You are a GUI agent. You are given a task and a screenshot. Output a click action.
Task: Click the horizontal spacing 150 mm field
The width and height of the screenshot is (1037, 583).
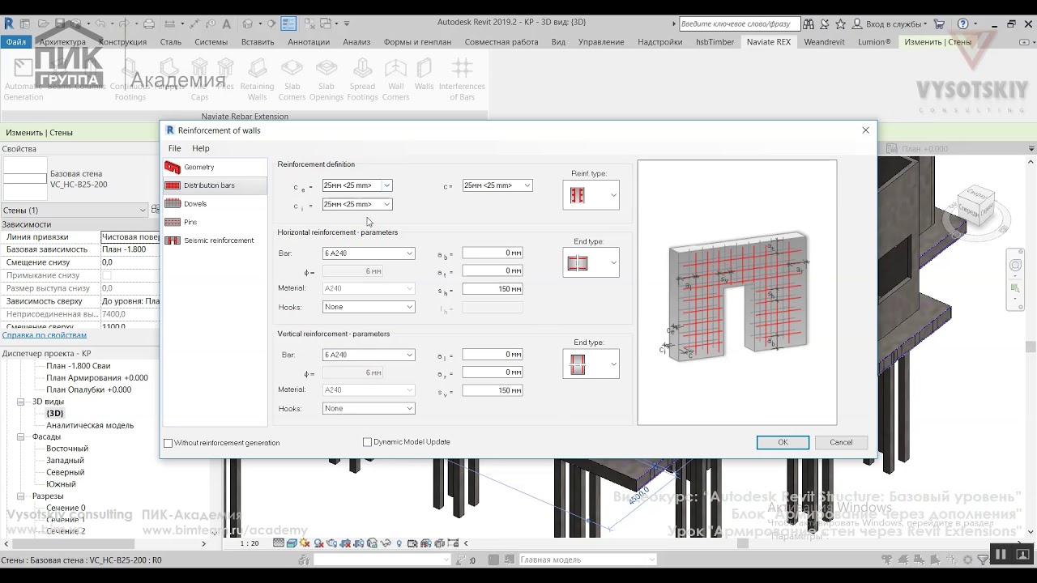click(x=492, y=289)
